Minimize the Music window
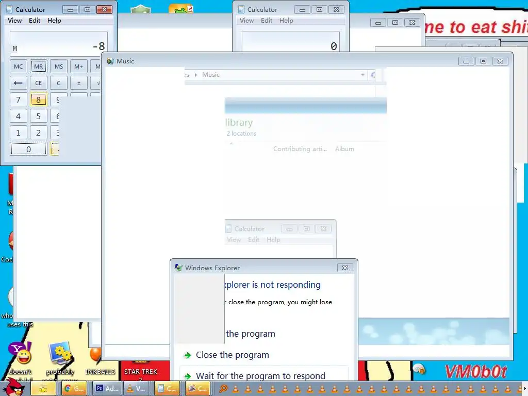This screenshot has width=528, height=396. (x=466, y=61)
